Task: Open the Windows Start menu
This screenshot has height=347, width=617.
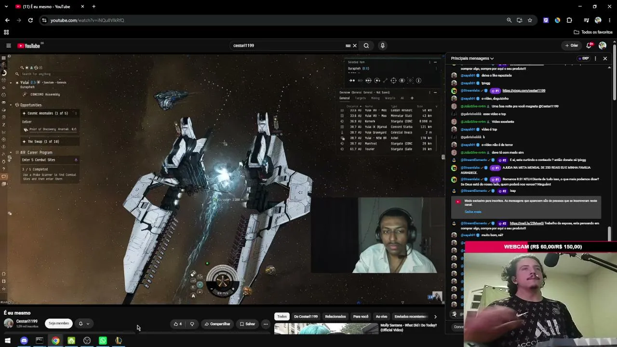Action: click(x=8, y=341)
